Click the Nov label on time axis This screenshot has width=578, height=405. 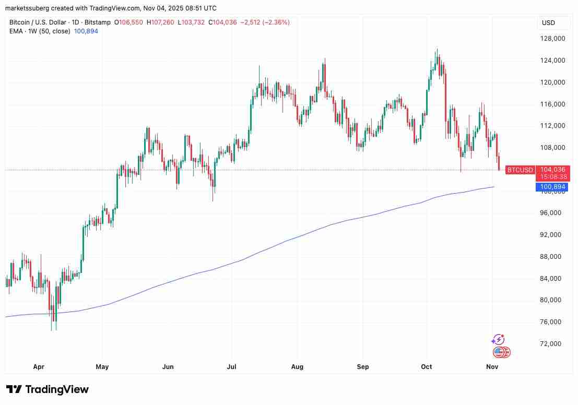(x=492, y=367)
